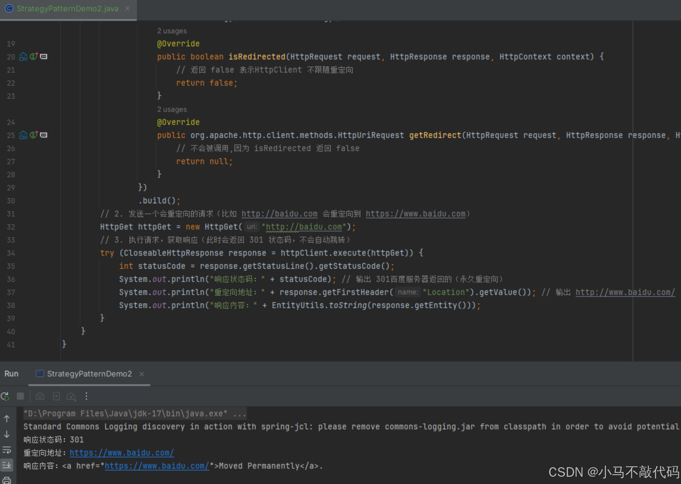
Task: Switch to the StrategyPatternDemo2 run tab
Action: 89,374
